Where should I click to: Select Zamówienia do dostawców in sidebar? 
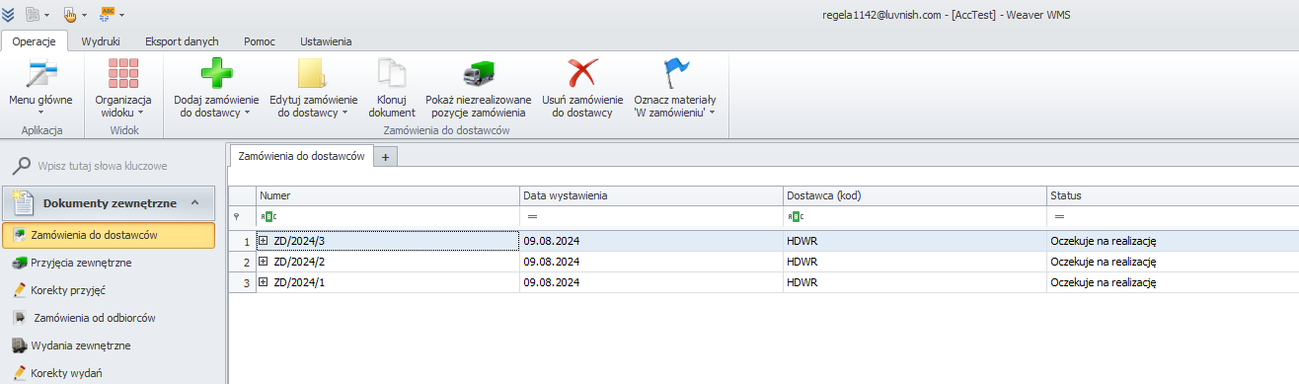pos(109,235)
